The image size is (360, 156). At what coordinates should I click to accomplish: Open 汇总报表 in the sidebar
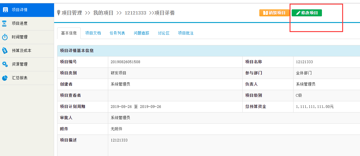coord(27,78)
